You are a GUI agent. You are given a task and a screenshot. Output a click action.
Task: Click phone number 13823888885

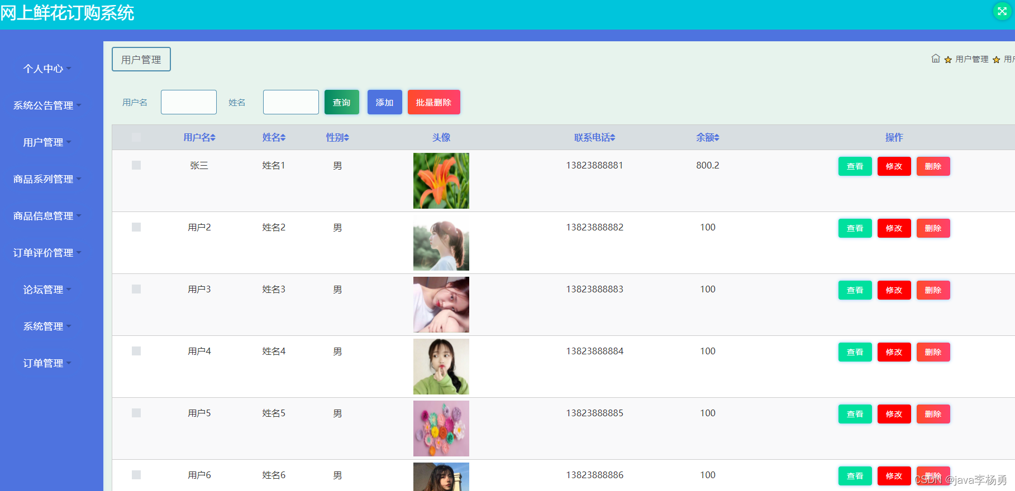click(595, 413)
